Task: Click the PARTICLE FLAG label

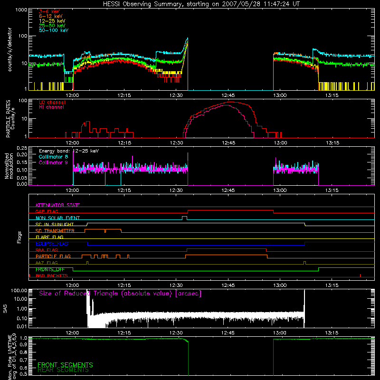Action: coord(53,256)
